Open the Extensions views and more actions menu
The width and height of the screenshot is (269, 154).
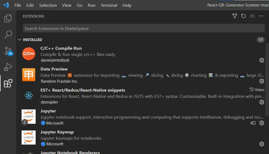[261, 16]
